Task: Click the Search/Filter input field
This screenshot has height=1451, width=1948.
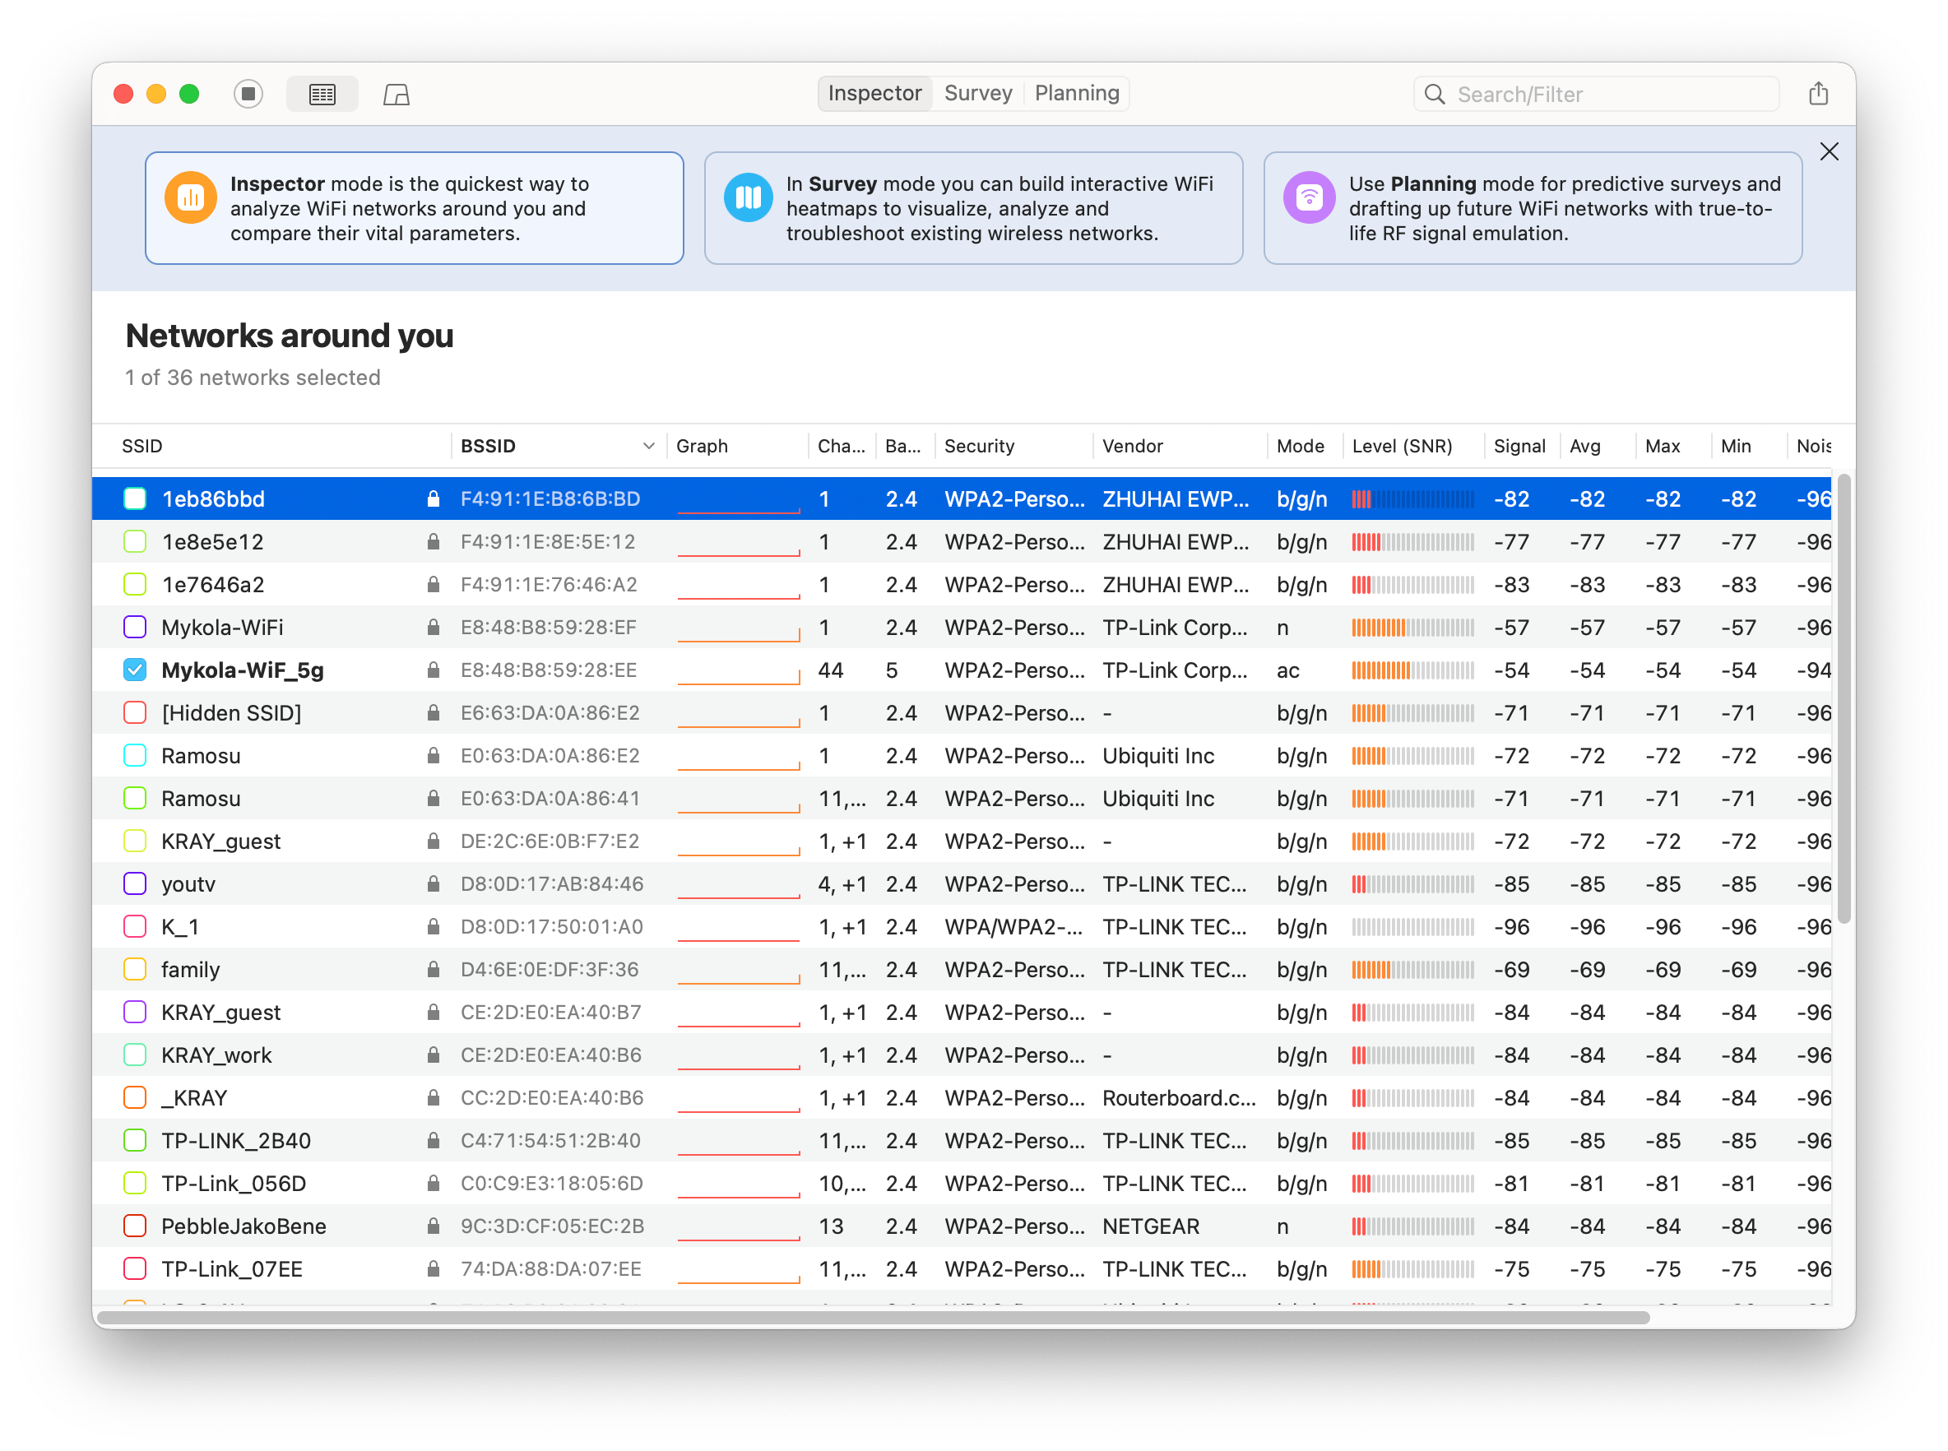Action: tap(1607, 94)
